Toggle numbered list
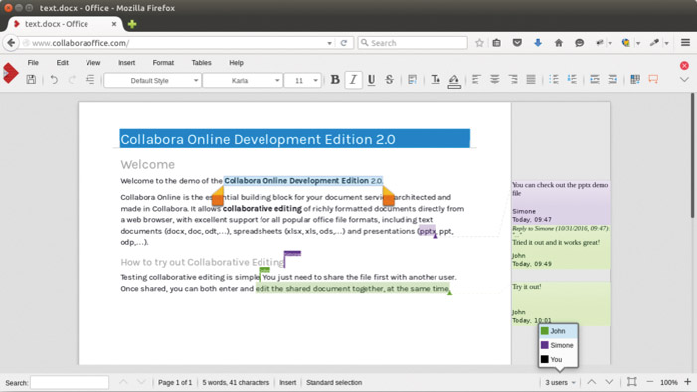 click(572, 80)
